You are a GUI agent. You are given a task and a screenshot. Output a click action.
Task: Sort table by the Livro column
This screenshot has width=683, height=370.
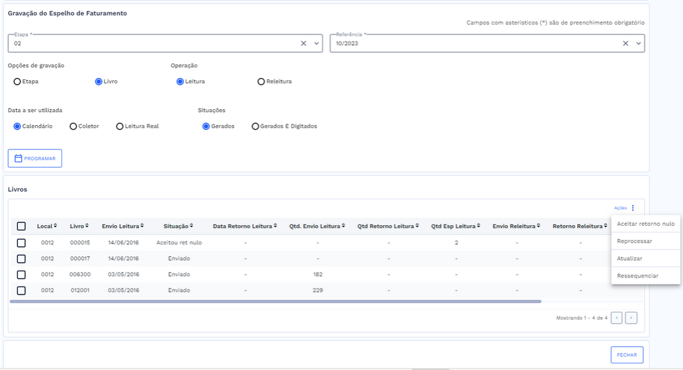(87, 226)
